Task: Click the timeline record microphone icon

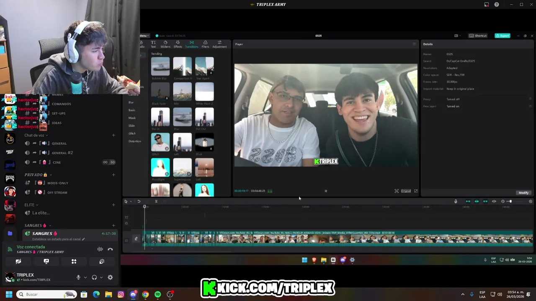Action: tap(456, 202)
